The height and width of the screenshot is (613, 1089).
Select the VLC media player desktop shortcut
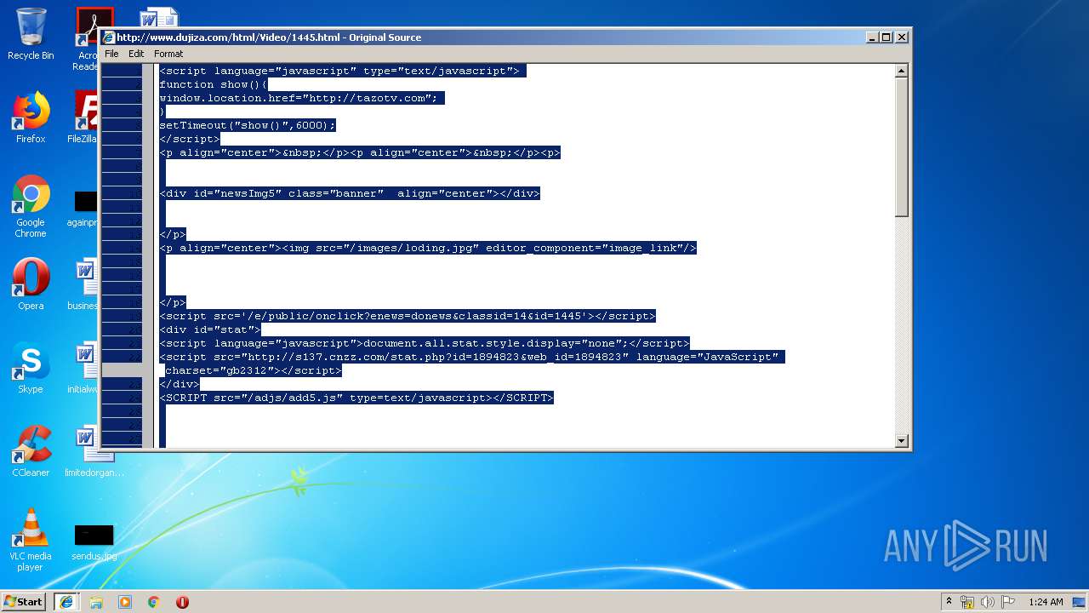[31, 540]
